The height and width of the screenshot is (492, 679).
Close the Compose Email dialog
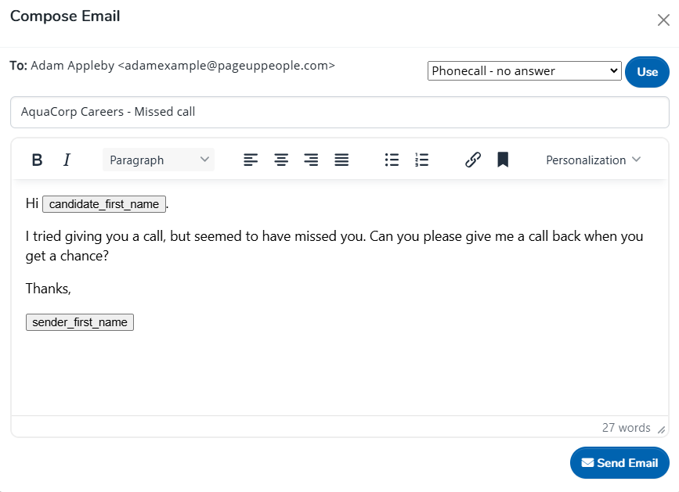[x=663, y=20]
